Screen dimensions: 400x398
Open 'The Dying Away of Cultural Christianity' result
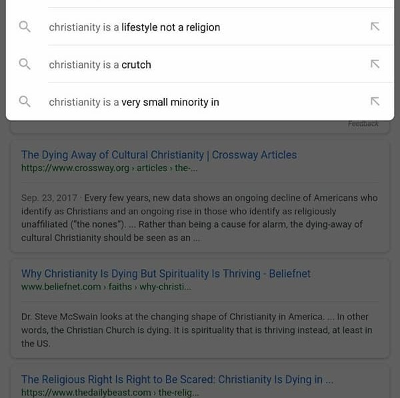(159, 155)
